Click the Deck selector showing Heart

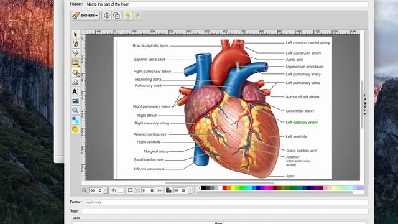(x=219, y=223)
